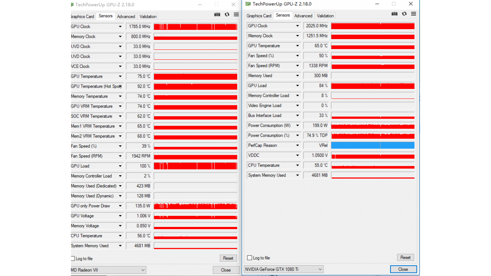Screen dimensions: 491x276
Task: Open the AMD Radeon VII device selector dropdown
Action: point(109,270)
